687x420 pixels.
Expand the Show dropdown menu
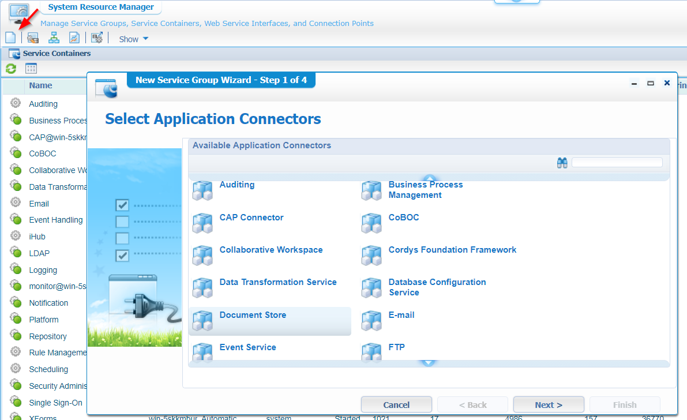coord(133,39)
